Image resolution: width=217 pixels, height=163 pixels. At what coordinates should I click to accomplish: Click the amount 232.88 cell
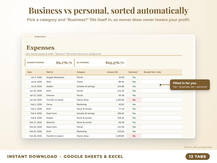[121, 86]
